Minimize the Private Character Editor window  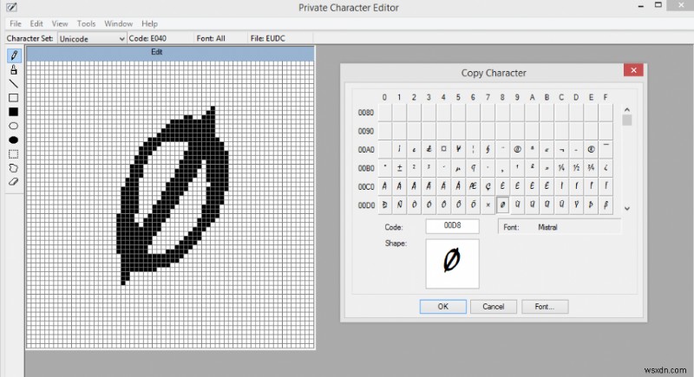[641, 6]
